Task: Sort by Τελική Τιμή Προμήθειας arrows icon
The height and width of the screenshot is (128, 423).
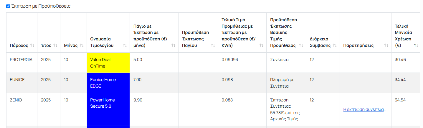Action: (262, 45)
